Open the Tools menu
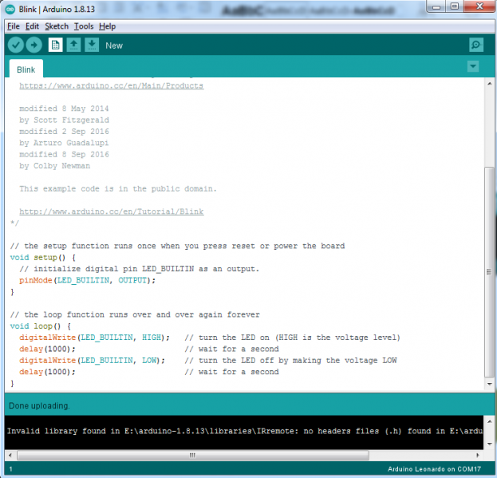Screen dimensions: 497x478 tap(84, 26)
